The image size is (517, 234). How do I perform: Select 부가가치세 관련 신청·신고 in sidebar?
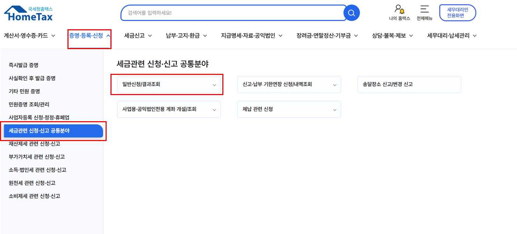click(37, 157)
